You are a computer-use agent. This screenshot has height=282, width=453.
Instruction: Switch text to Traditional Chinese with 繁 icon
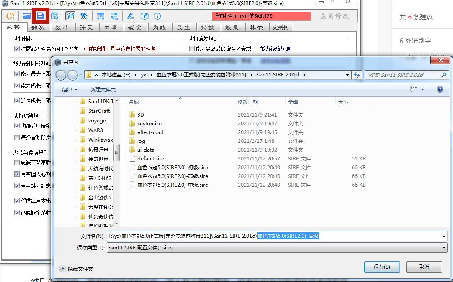coord(83,16)
